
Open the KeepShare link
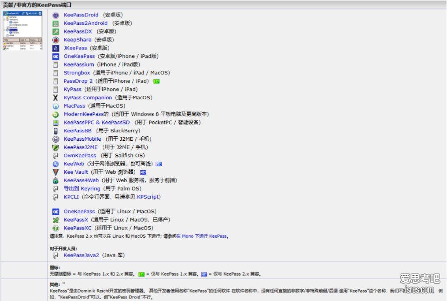click(77, 39)
